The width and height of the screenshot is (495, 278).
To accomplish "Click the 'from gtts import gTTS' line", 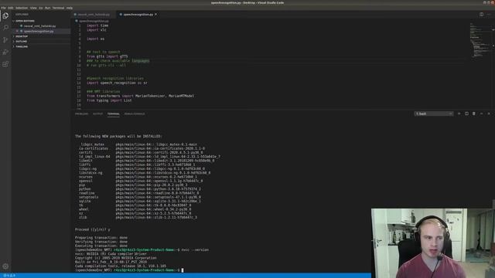I will click(108, 56).
